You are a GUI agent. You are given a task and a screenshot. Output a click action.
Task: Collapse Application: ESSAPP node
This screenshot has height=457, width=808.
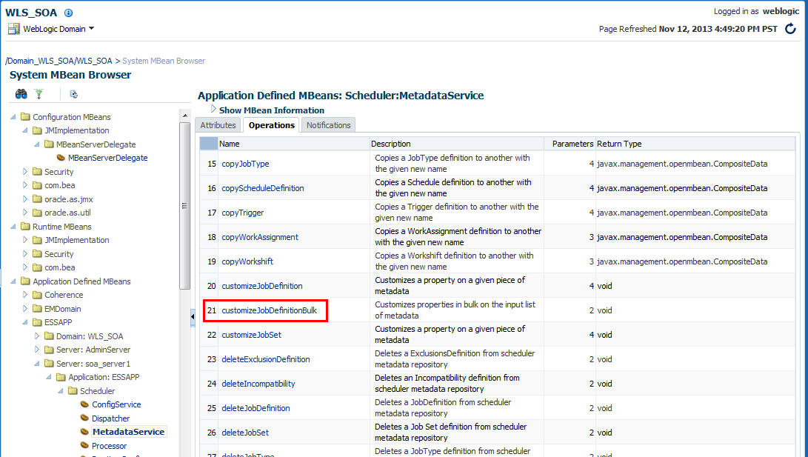tap(48, 376)
